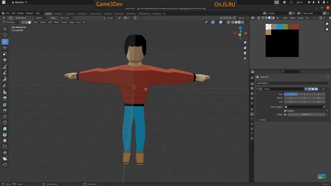Click the Merge distance 0.001 m field
The width and height of the screenshot is (331, 186).
coord(306,114)
